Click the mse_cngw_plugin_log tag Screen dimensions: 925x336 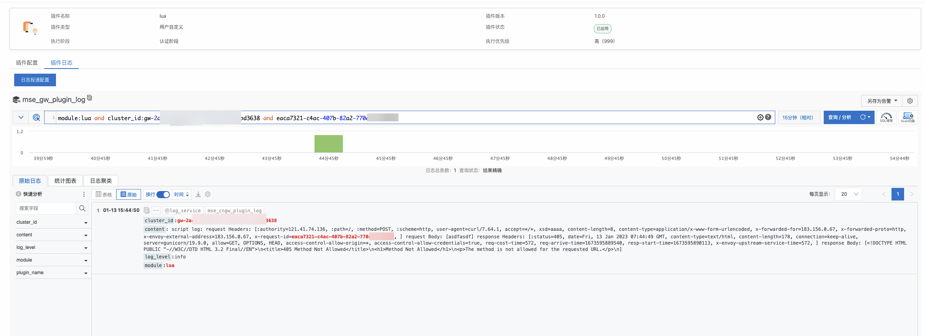pos(235,210)
